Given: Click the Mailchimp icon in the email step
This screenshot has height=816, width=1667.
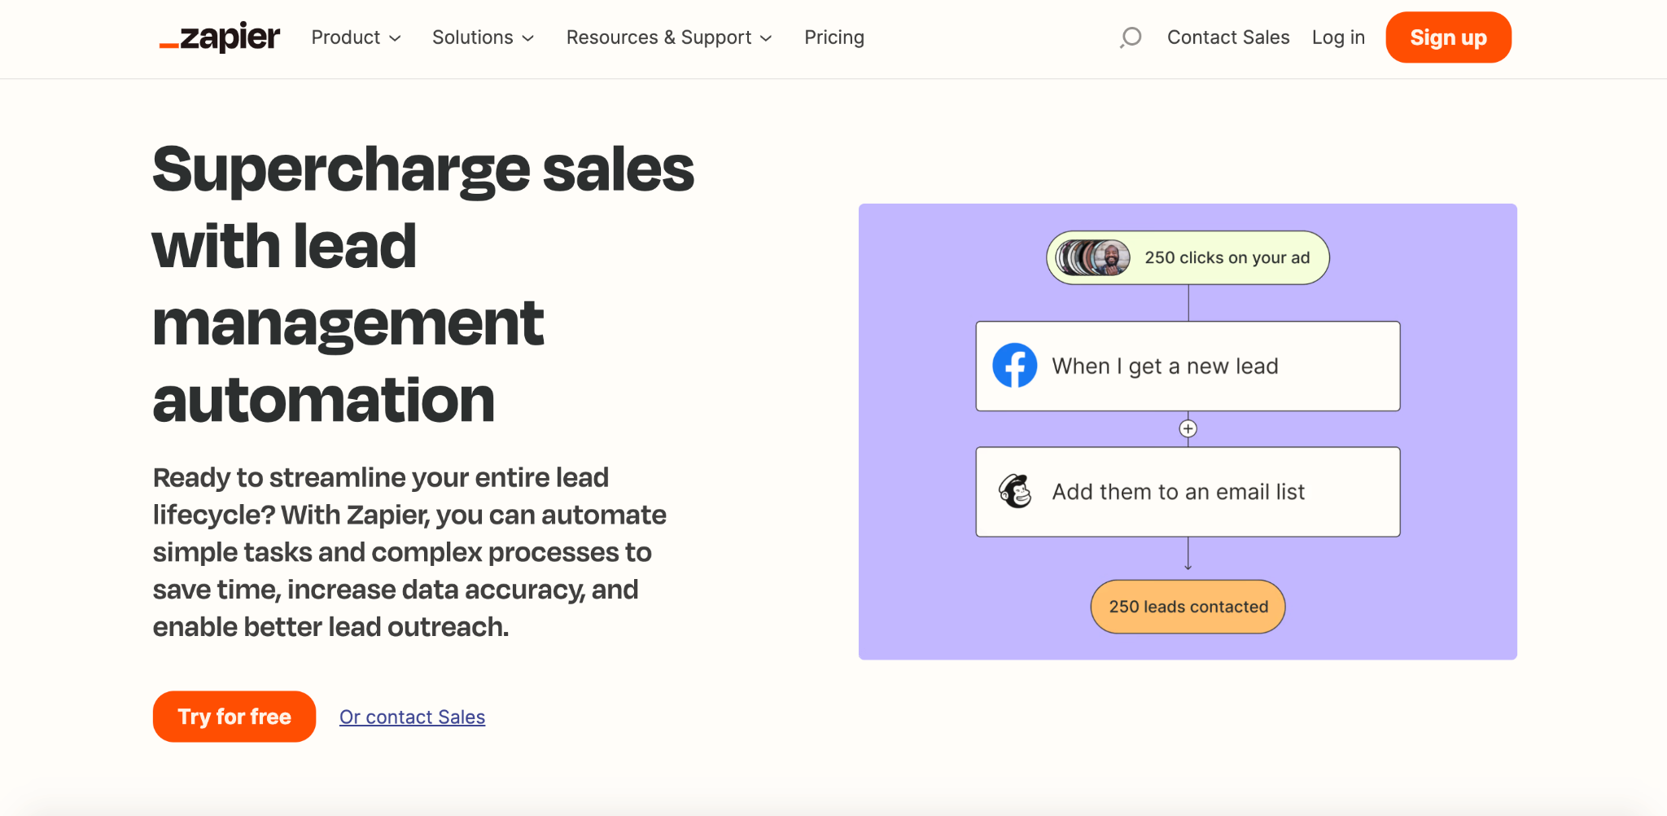Looking at the screenshot, I should pyautogui.click(x=1013, y=491).
